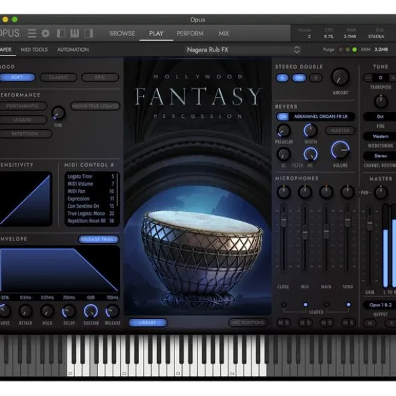Click the Close microphone pan knob

284,192
